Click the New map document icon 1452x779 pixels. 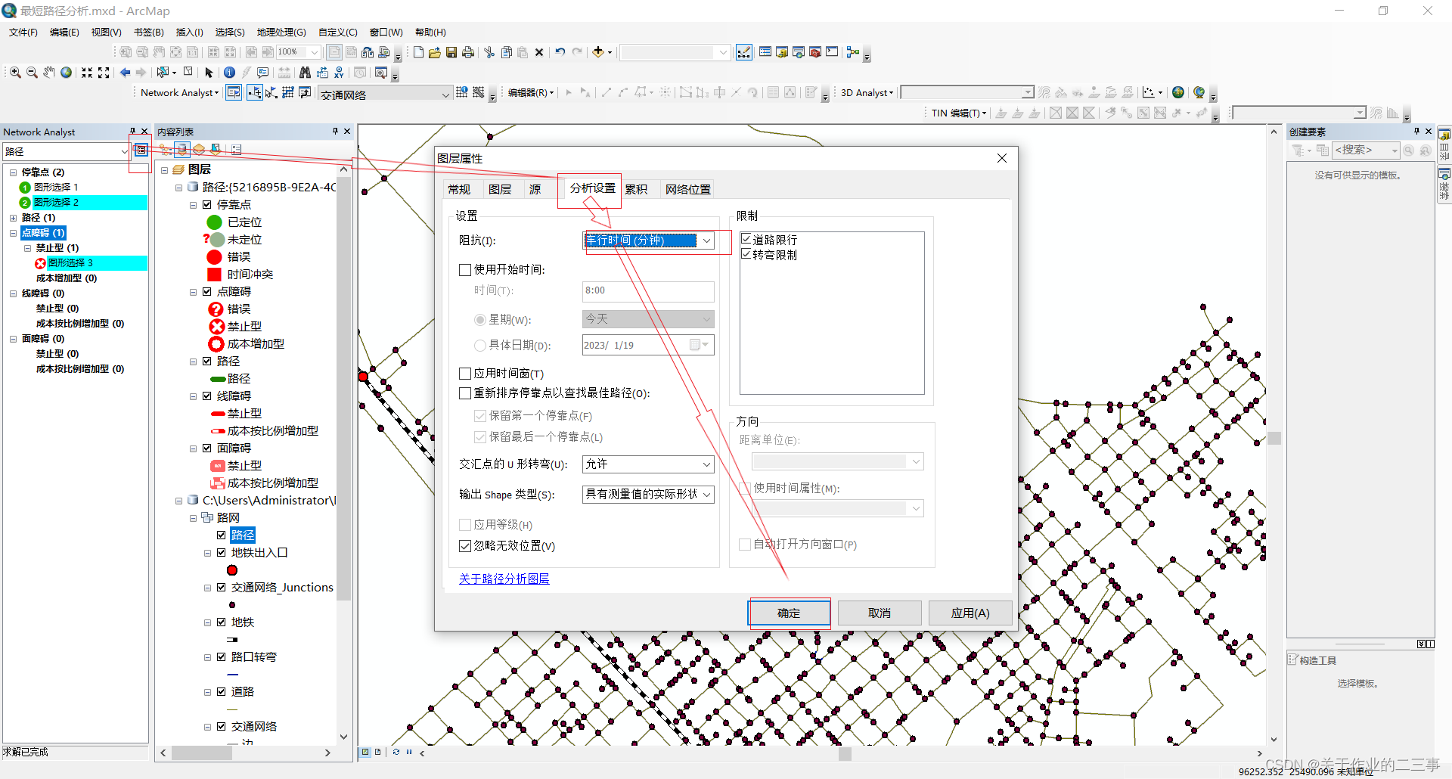pyautogui.click(x=418, y=52)
